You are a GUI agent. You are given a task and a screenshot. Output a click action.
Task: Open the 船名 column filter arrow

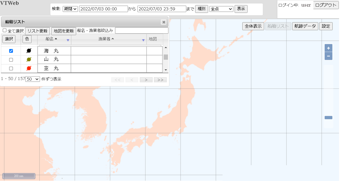[x=68, y=40]
